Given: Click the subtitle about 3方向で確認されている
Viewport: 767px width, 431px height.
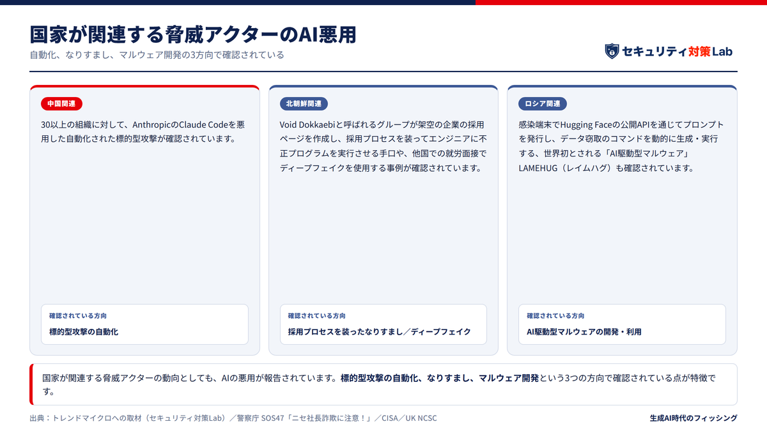Looking at the screenshot, I should (x=157, y=55).
